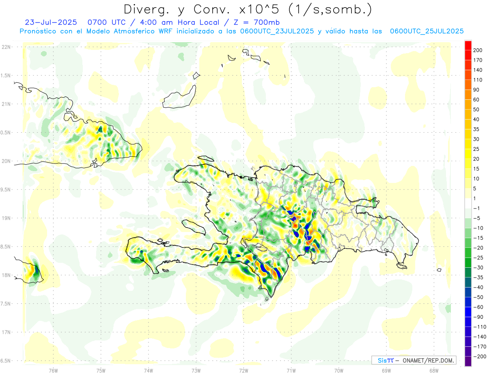The image size is (487, 376).
Task: Click the negative '-140' color bar label
Action: point(479,337)
